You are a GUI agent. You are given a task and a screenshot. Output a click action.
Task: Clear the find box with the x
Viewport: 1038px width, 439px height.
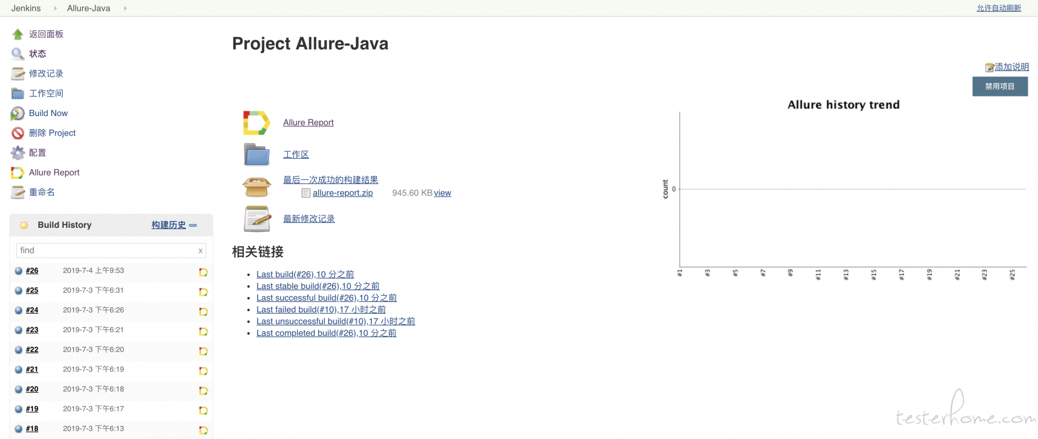pyautogui.click(x=201, y=251)
